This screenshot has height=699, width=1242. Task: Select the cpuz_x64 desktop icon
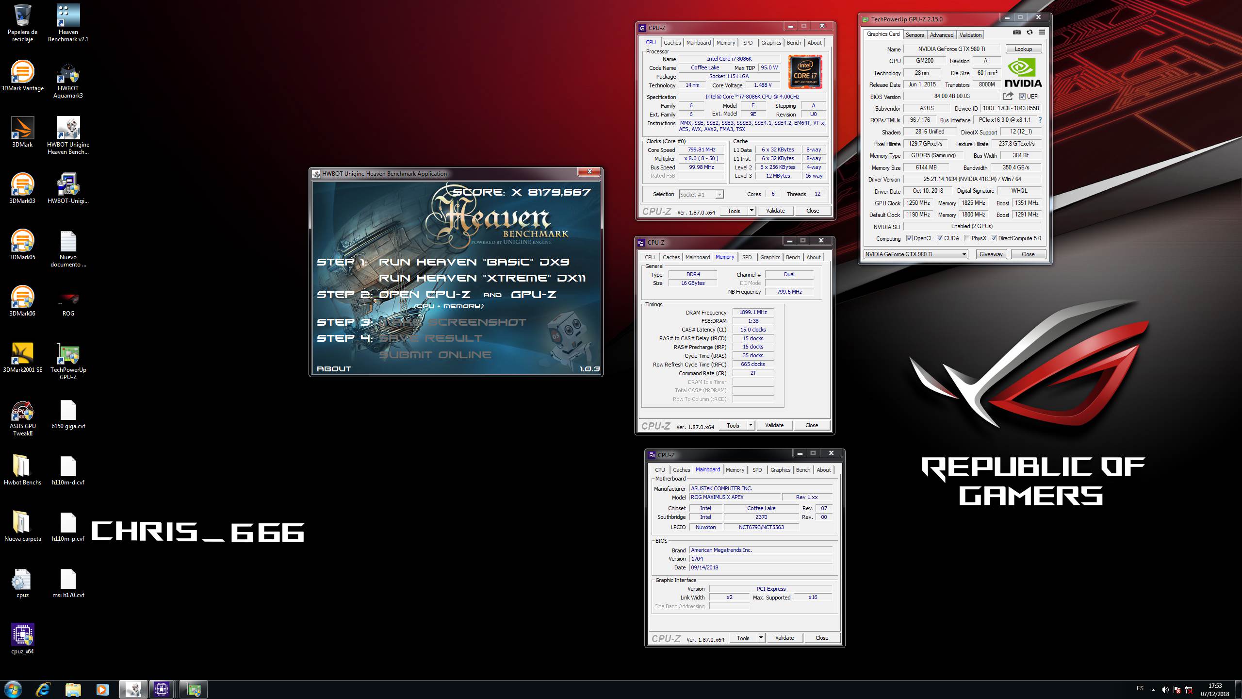pyautogui.click(x=22, y=639)
